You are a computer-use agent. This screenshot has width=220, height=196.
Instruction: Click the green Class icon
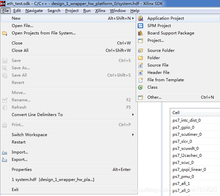point(140,87)
